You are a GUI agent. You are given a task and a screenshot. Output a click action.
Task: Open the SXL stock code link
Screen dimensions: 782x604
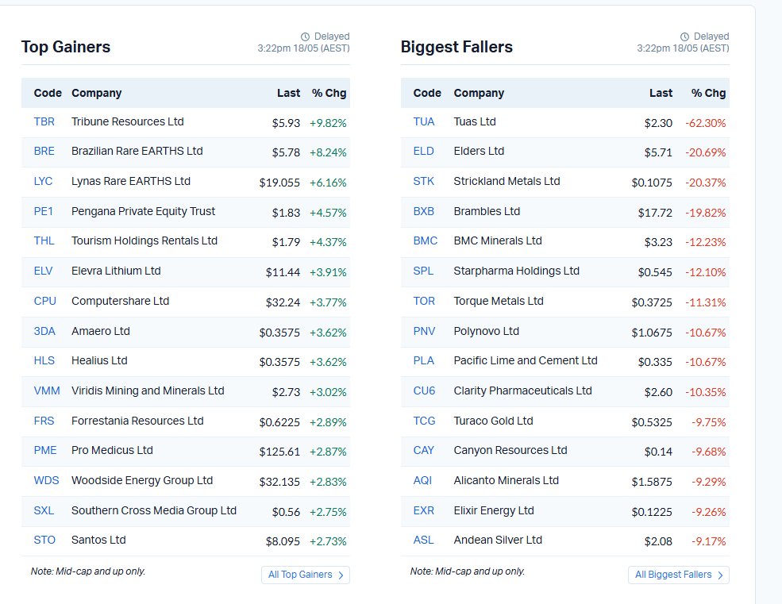click(44, 510)
